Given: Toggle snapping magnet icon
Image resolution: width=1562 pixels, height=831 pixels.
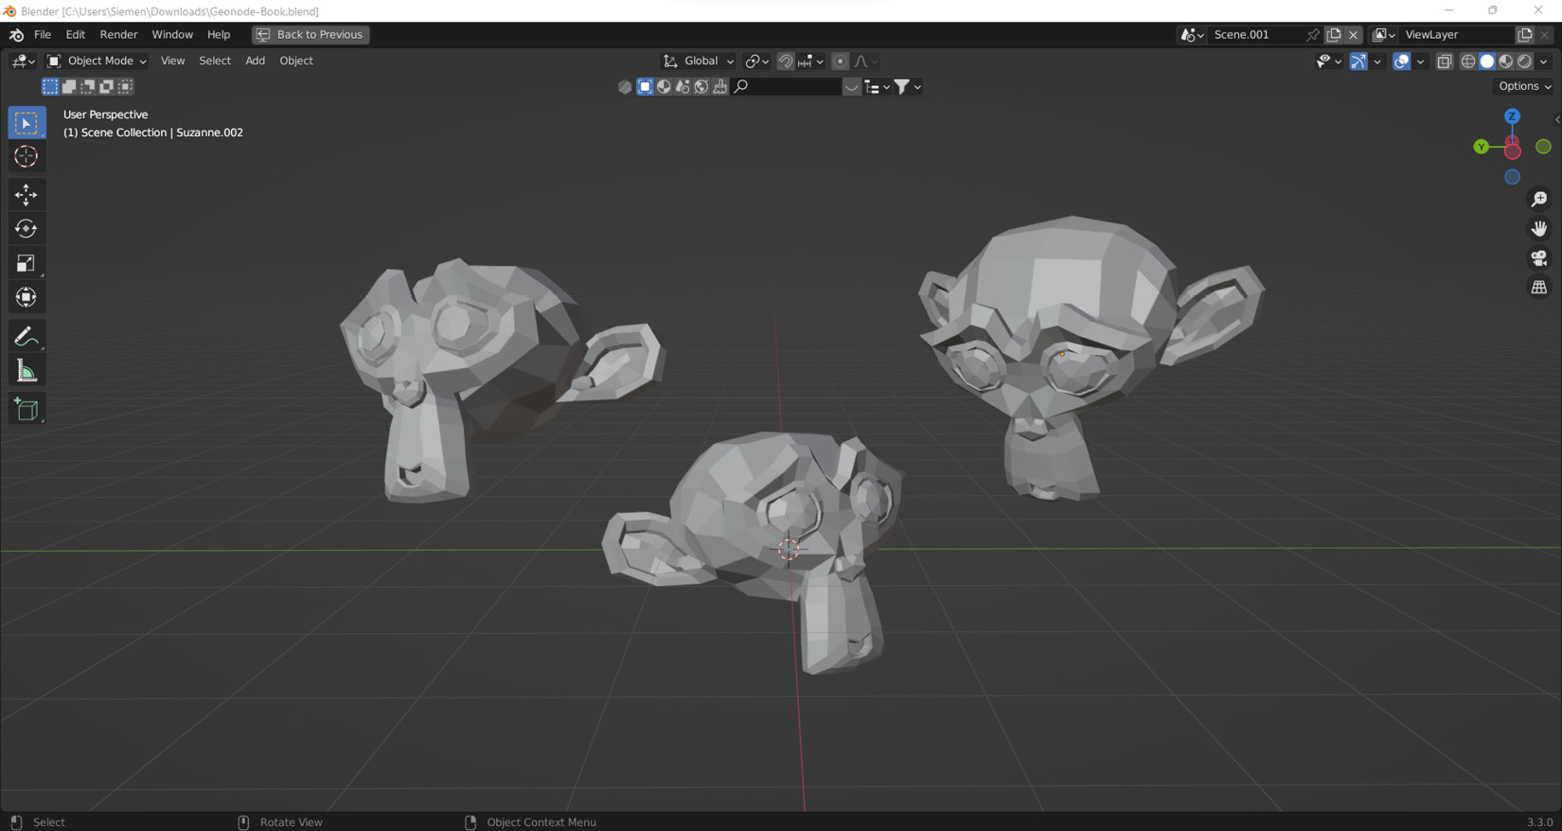Looking at the screenshot, I should pos(786,61).
